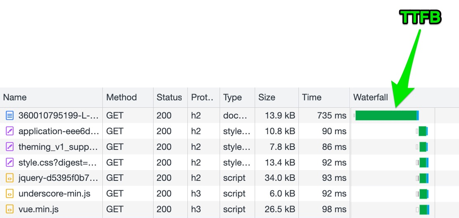459x218 pixels.
Task: Click the stylesheet icon beside application-eee6d
Action: (x=9, y=131)
